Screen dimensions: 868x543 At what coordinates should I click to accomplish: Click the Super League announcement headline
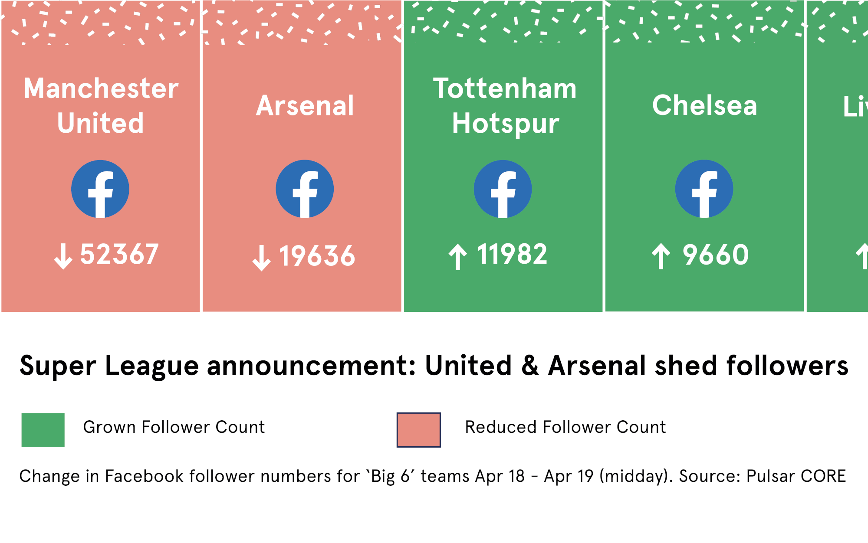point(434,366)
